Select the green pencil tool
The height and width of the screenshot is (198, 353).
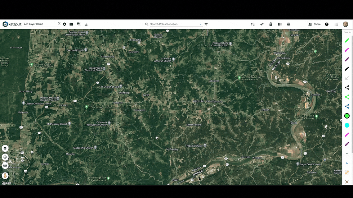(x=347, y=40)
